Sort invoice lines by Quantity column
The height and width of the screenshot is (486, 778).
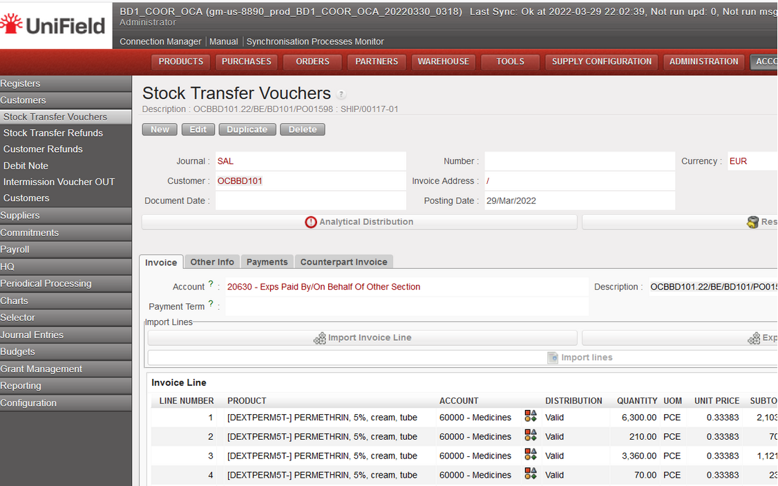click(637, 401)
